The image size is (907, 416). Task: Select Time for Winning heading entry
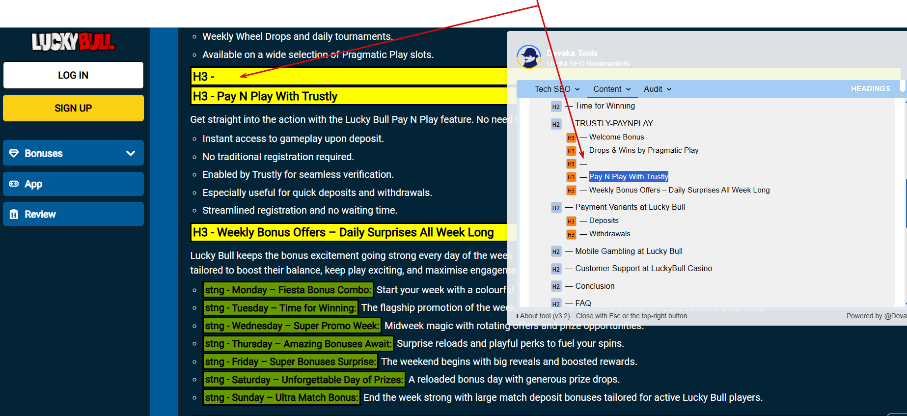coord(605,106)
